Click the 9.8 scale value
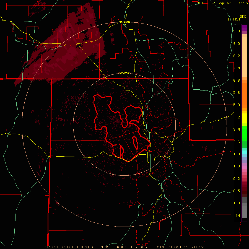Screen dimensions: 249x249 point(237,31)
